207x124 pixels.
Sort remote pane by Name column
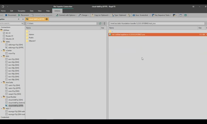click(153, 28)
